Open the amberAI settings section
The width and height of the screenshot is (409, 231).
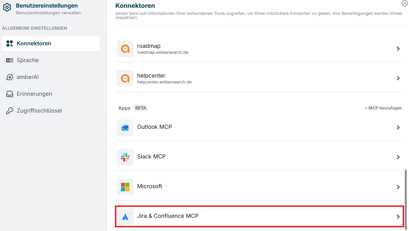click(x=51, y=77)
